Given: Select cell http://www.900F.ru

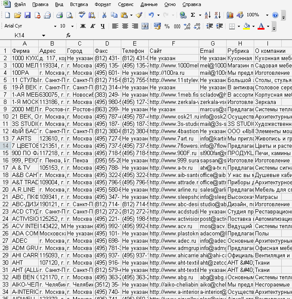Looking at the screenshot, I should (174, 153).
